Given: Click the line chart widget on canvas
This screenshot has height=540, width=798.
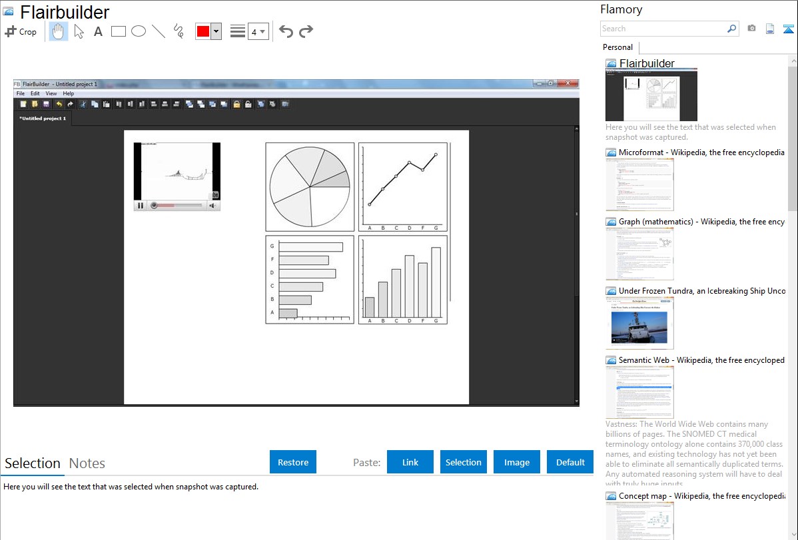Looking at the screenshot, I should click(403, 187).
